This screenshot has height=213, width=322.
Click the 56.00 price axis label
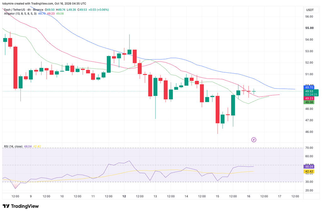[309, 16]
